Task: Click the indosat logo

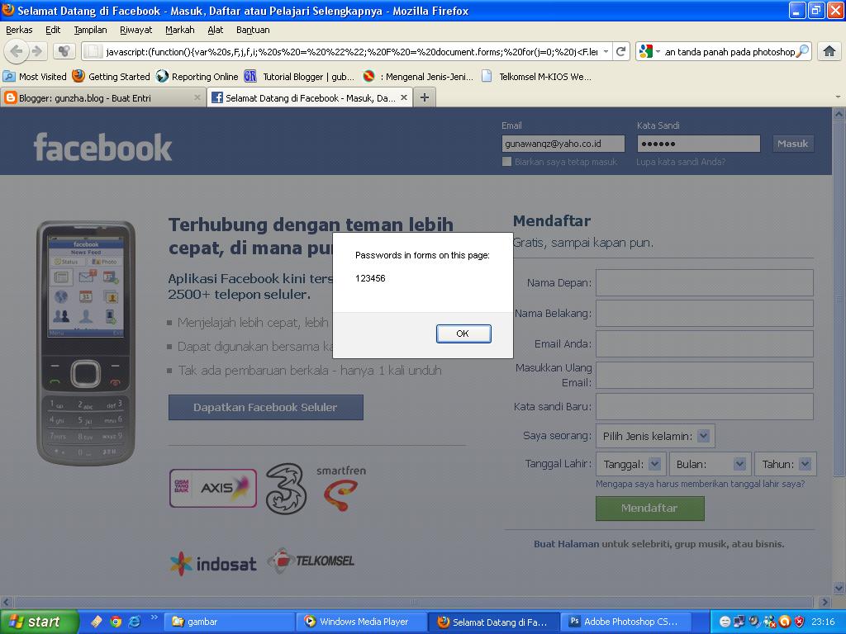Action: [x=213, y=563]
